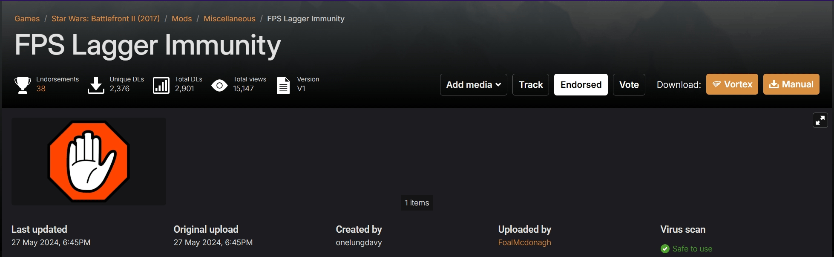
Task: Click the Download: label
Action: point(679,84)
